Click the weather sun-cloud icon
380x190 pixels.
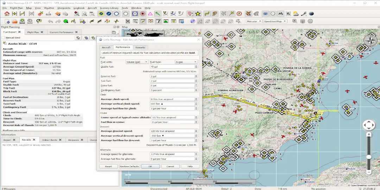(296, 14)
